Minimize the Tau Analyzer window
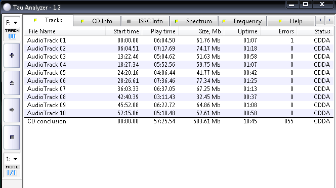The width and height of the screenshot is (336, 188). [x=292, y=4]
